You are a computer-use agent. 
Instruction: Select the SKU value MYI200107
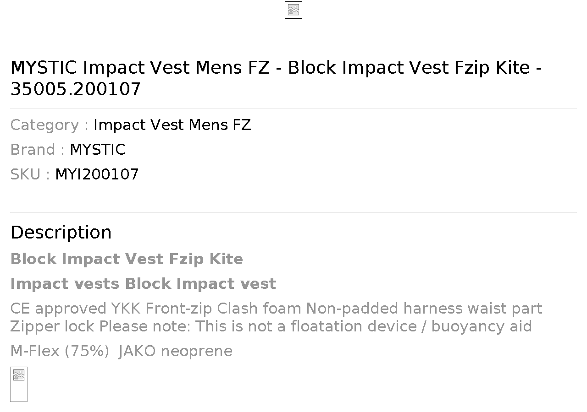97,174
